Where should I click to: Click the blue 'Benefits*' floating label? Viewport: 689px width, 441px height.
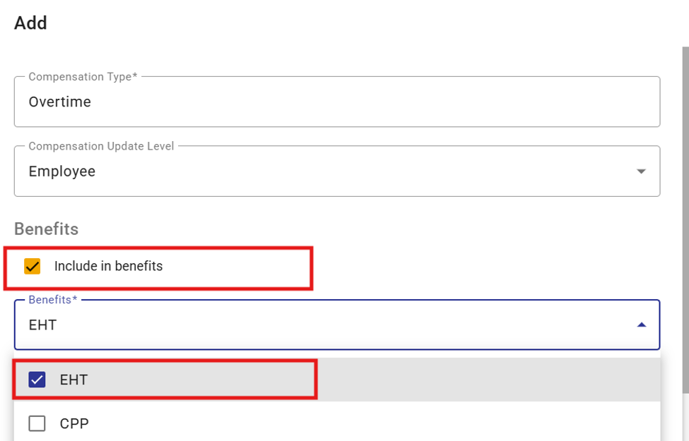click(x=53, y=300)
